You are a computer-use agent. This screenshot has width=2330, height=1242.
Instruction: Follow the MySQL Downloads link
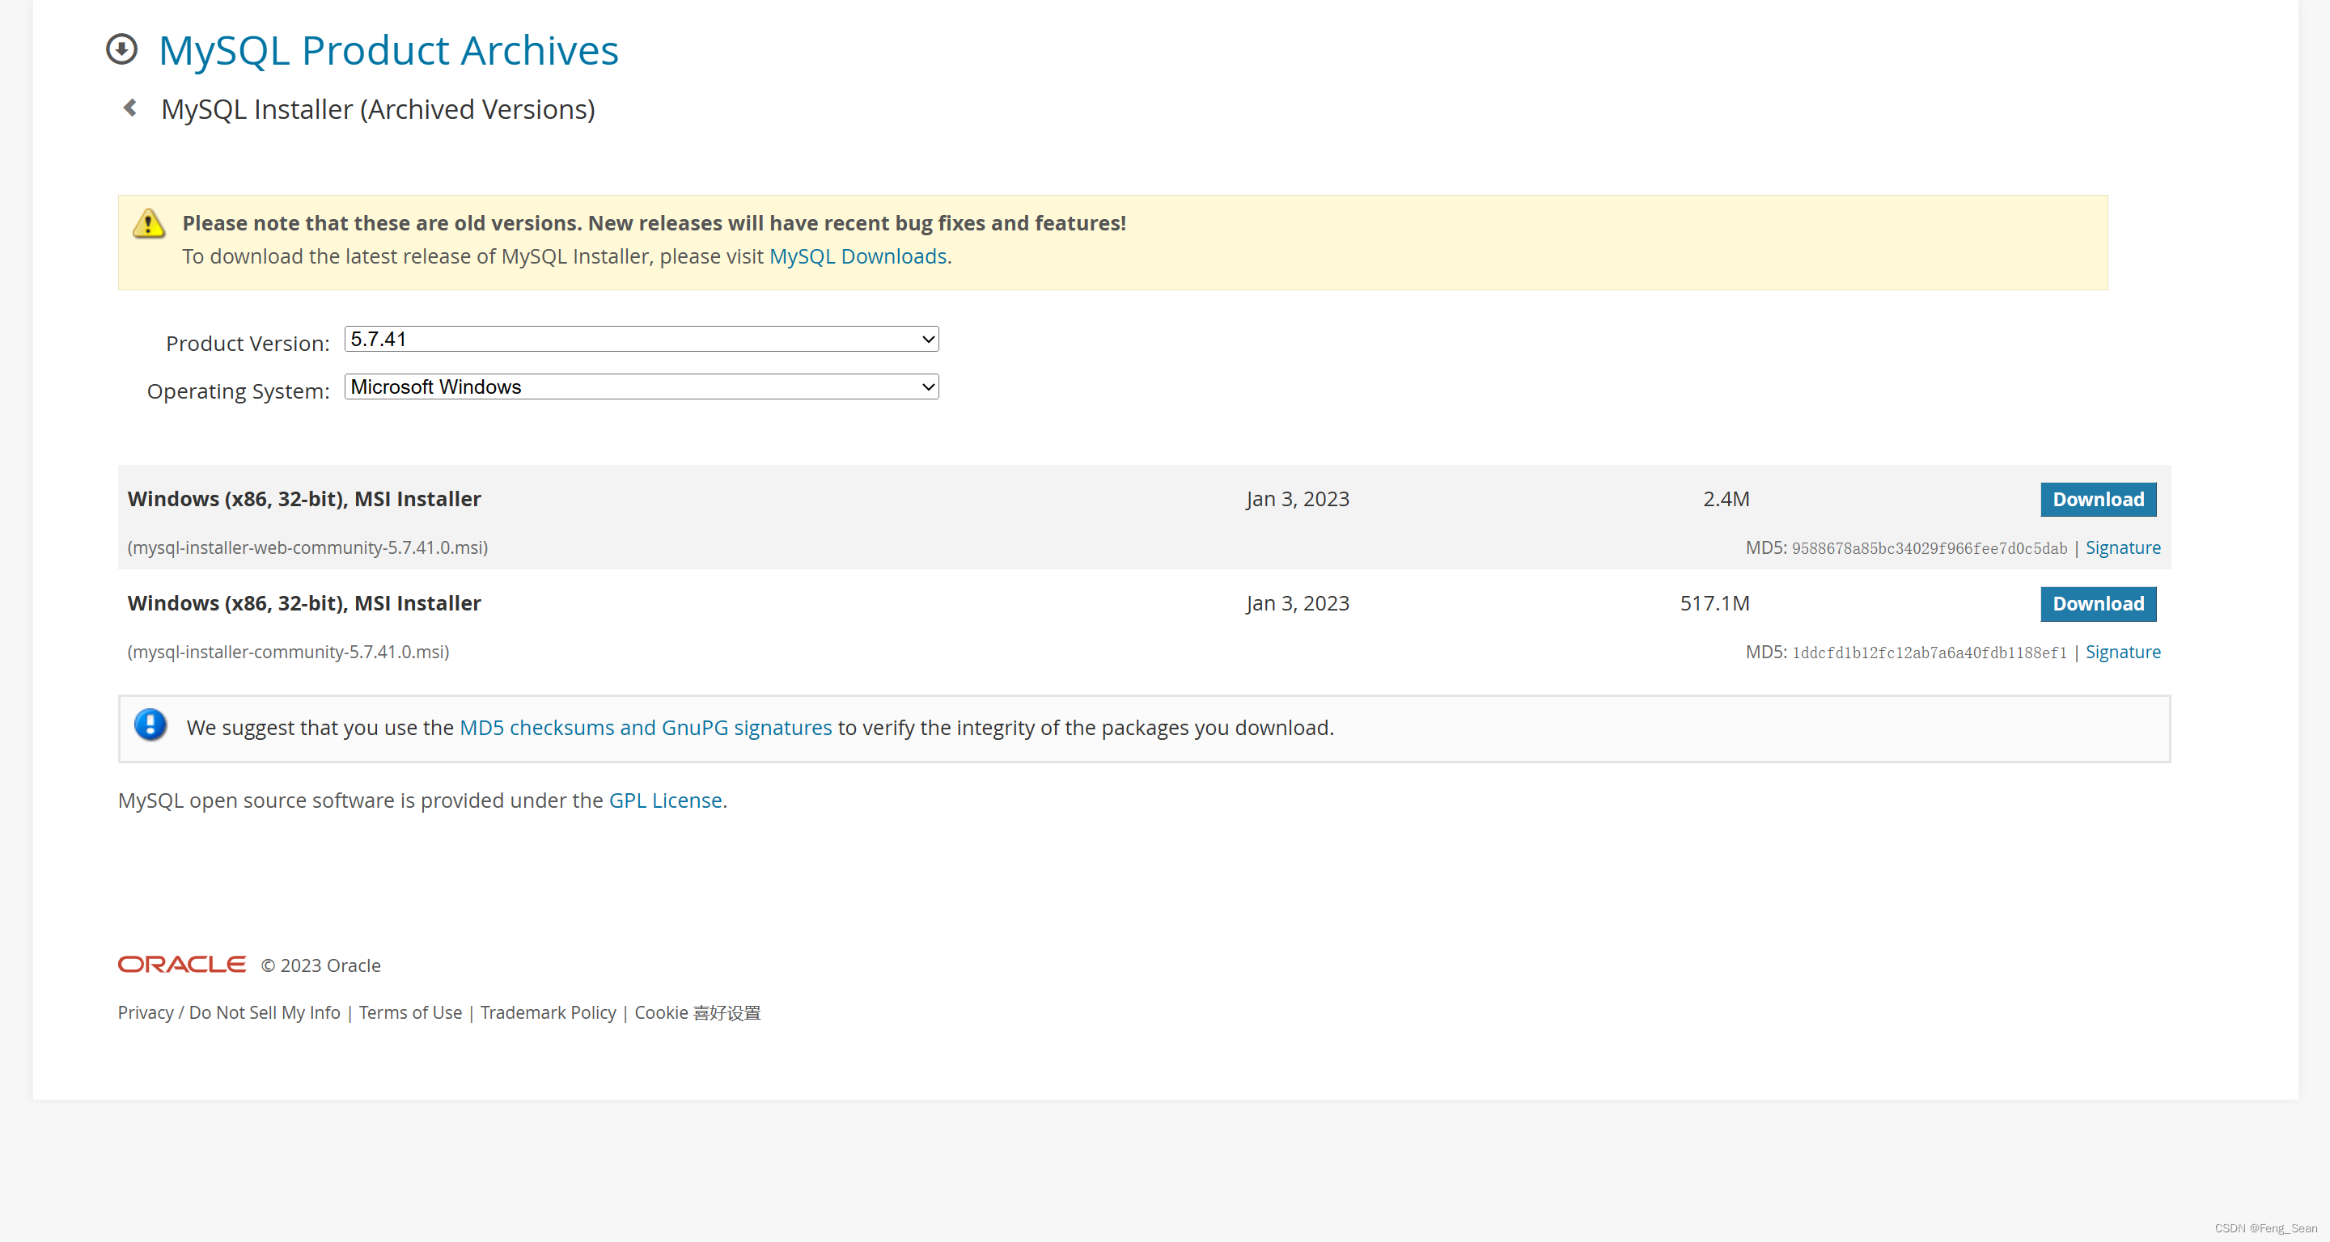coord(858,256)
